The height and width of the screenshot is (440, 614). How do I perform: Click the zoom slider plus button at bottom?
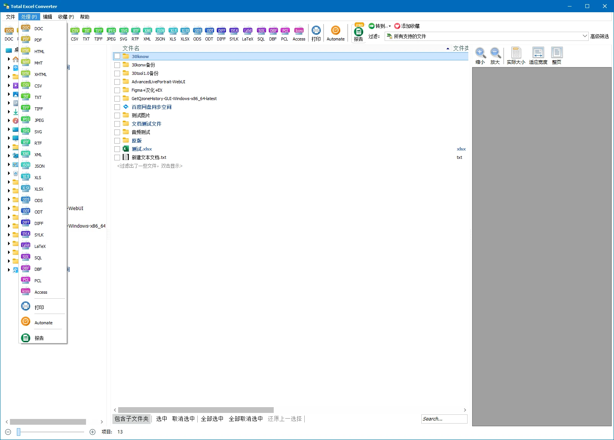[x=93, y=432]
